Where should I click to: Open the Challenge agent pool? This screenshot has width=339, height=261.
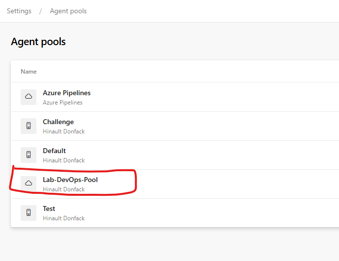point(58,122)
